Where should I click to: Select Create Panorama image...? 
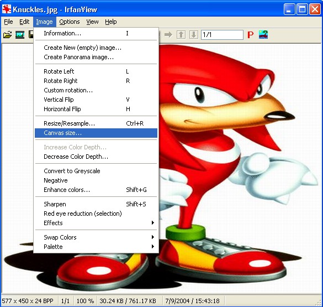[96, 57]
